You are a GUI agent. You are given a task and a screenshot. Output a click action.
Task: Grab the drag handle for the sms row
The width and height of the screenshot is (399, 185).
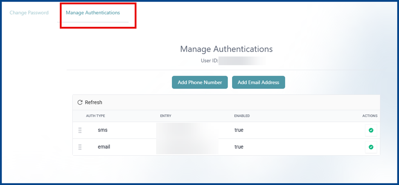point(80,130)
